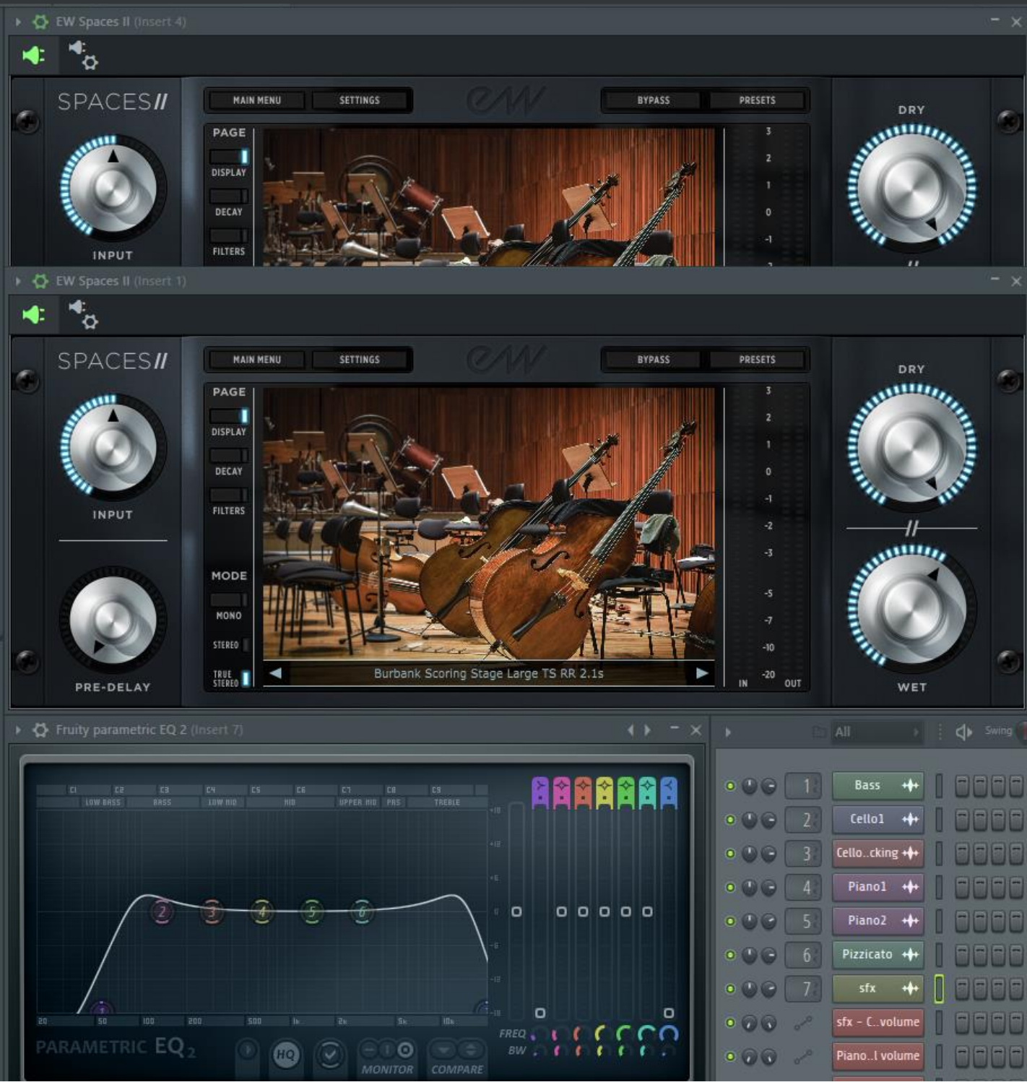Select the Piano2 channel button
The image size is (1027, 1082).
(x=878, y=921)
